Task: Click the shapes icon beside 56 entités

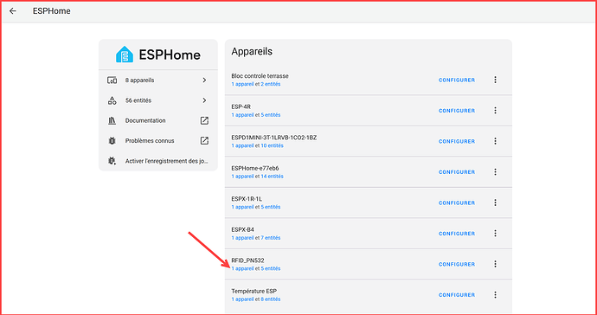Action: coord(112,100)
